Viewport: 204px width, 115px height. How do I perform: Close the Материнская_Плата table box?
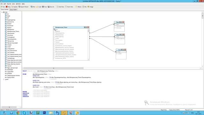click(x=88, y=27)
